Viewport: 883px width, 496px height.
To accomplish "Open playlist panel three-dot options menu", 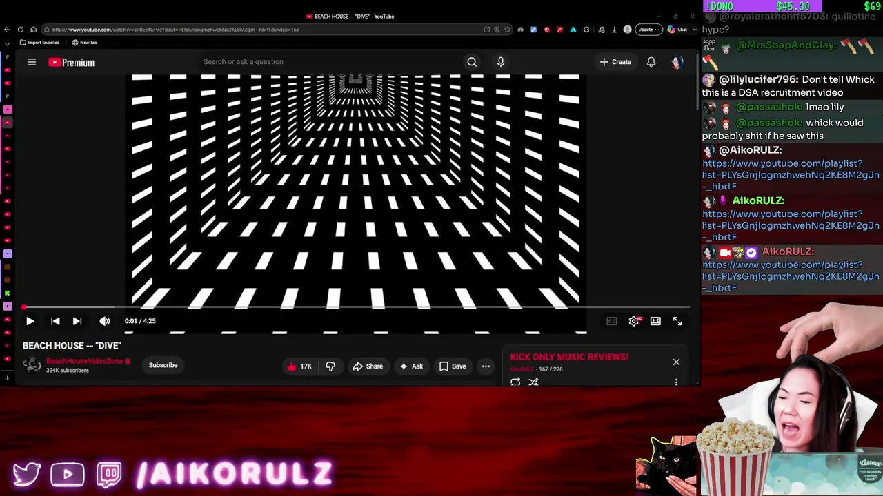I will pyautogui.click(x=676, y=382).
